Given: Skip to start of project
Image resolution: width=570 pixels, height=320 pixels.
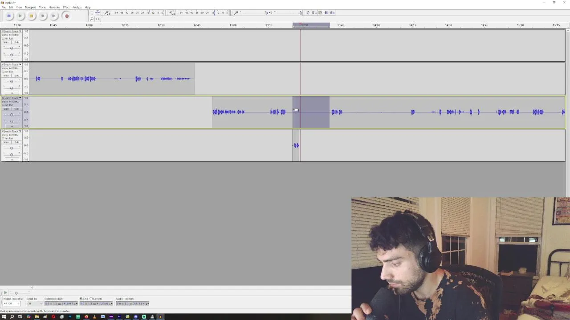Looking at the screenshot, I should tap(43, 16).
